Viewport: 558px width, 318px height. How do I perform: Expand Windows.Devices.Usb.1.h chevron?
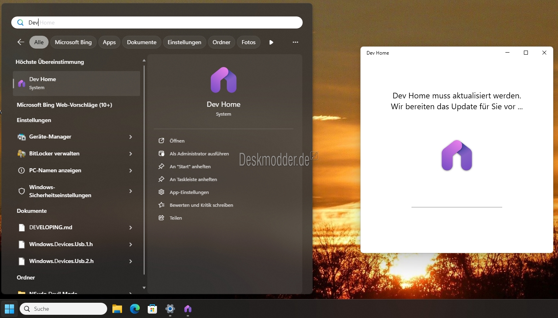click(x=130, y=245)
